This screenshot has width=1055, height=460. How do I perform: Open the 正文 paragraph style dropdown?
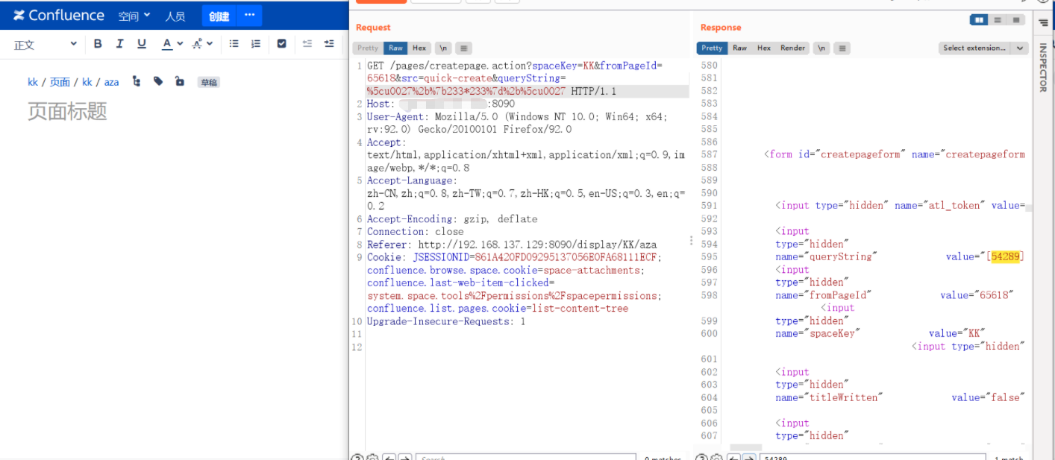click(45, 44)
